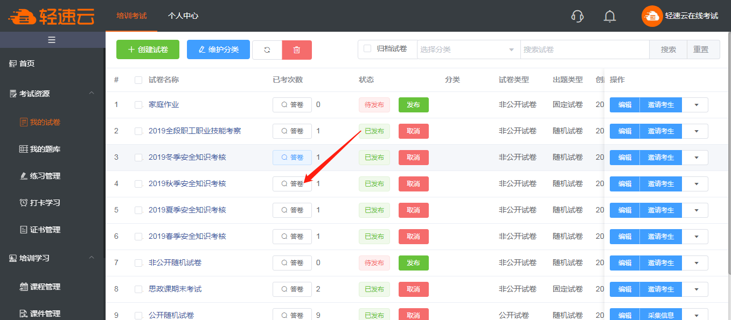Check the box for 非公开随机试卷

click(138, 263)
